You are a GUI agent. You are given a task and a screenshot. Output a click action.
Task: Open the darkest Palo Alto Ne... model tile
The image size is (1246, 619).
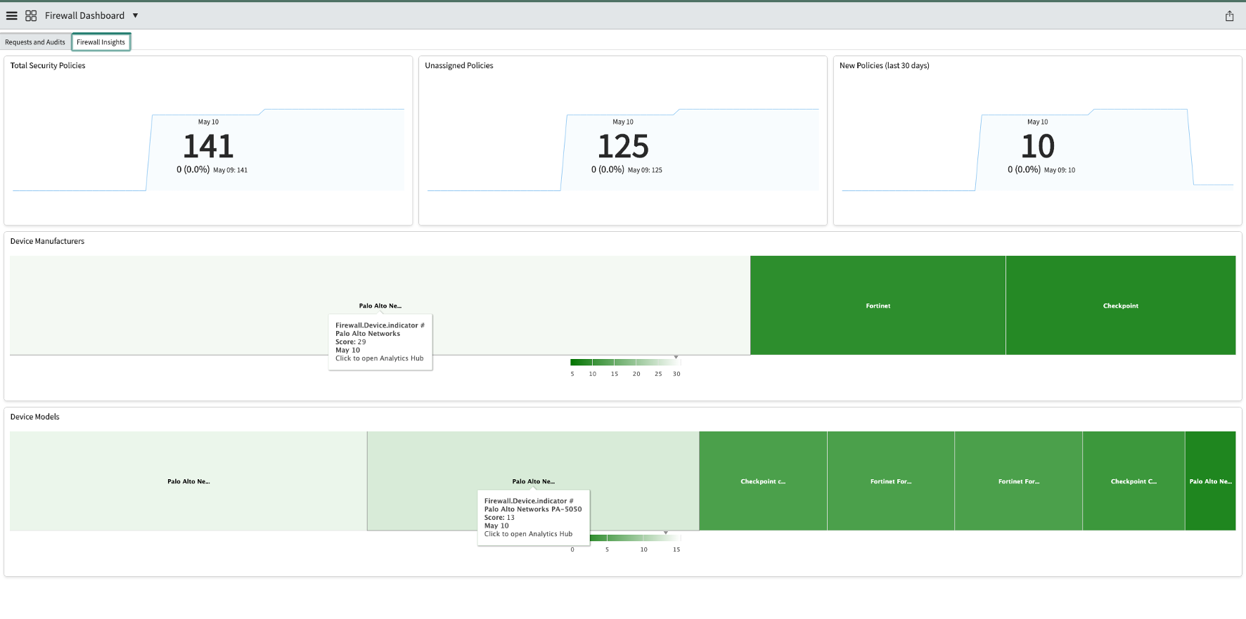point(1210,481)
